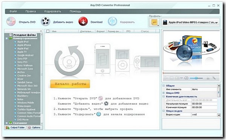
Task: Click the Options button
Action: click(x=35, y=128)
